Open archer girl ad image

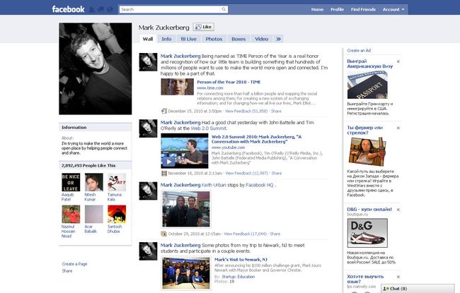(x=367, y=152)
